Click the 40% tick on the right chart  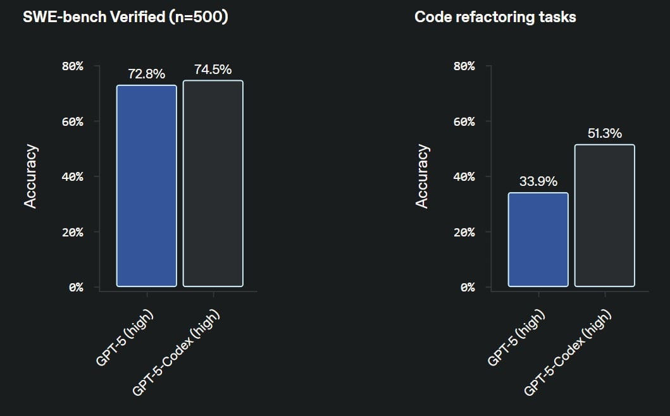464,177
